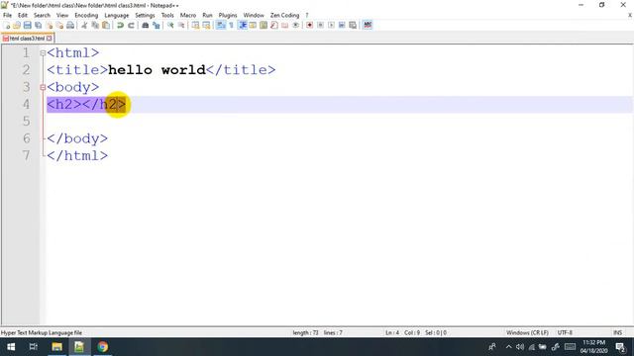This screenshot has height=356, width=634.
Task: Click the synchronize vertical scrolling icon
Action: (196, 25)
